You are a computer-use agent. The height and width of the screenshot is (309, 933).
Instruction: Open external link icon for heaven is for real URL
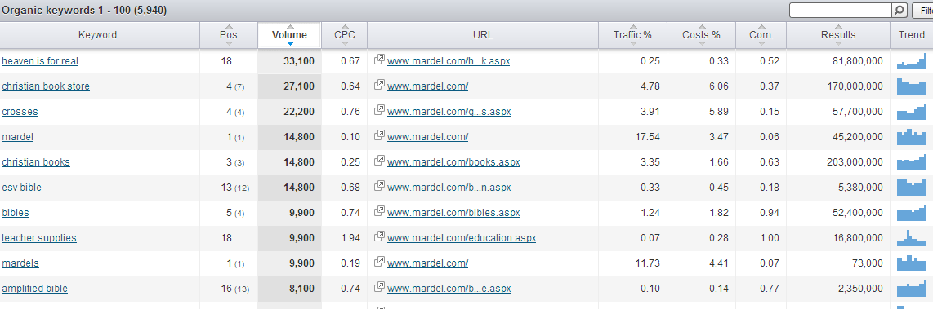tap(378, 60)
